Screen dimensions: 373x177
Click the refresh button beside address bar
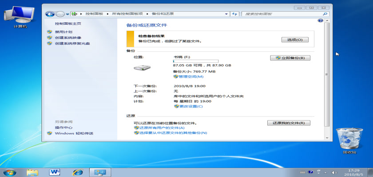[x=234, y=14]
